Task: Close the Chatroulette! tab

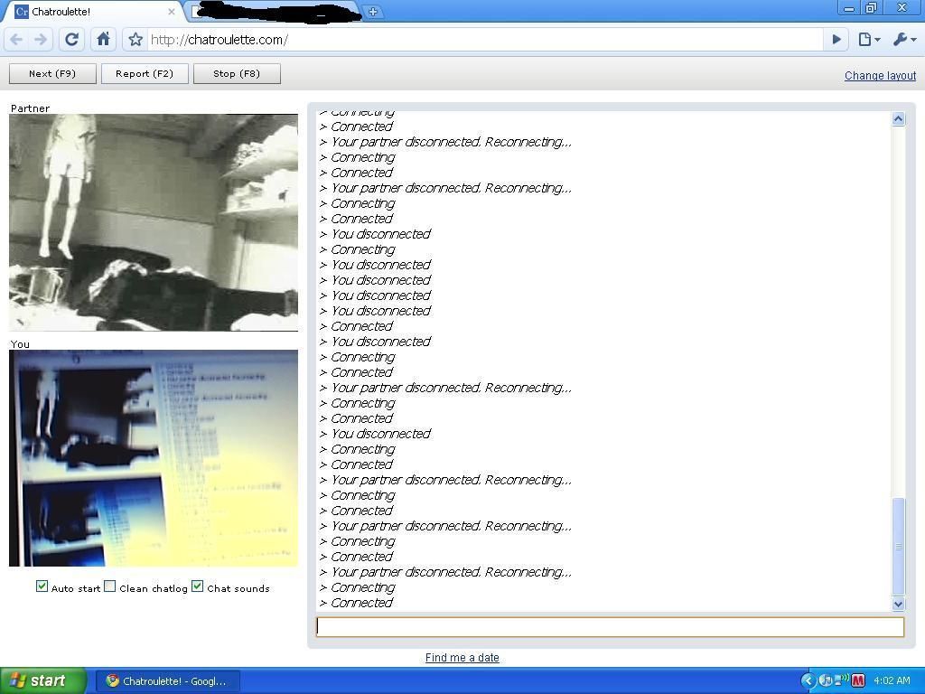Action: coord(171,11)
